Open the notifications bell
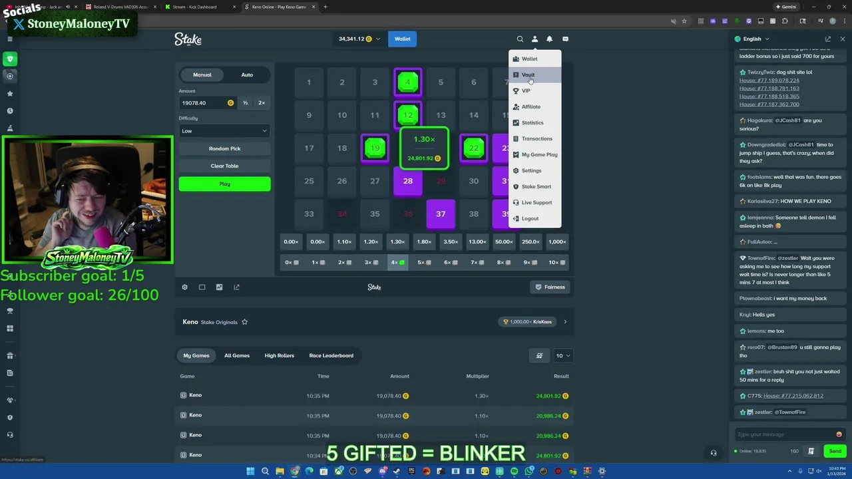 coord(549,39)
